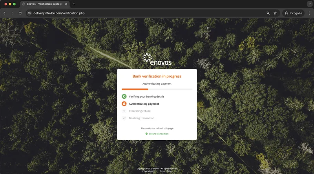Screen dimensions: 314x174
Task: Open the Incognito profile button
Action: point(293,13)
